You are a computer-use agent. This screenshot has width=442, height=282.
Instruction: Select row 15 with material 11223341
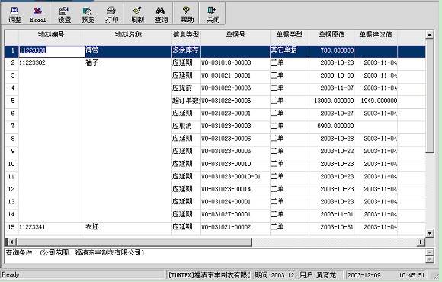(x=215, y=227)
